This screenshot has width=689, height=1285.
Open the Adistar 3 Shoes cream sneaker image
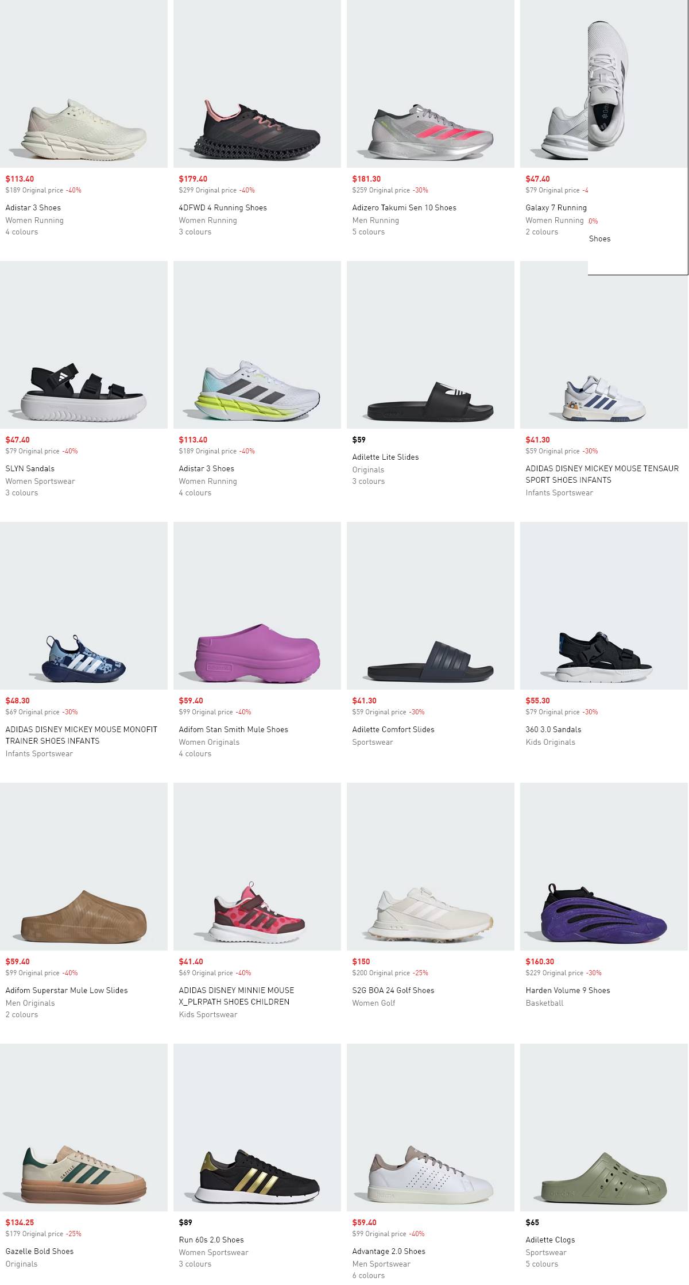pyautogui.click(x=84, y=84)
